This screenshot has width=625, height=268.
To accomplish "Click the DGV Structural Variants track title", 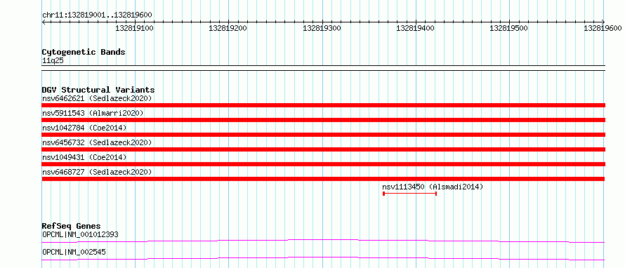I will pos(98,90).
